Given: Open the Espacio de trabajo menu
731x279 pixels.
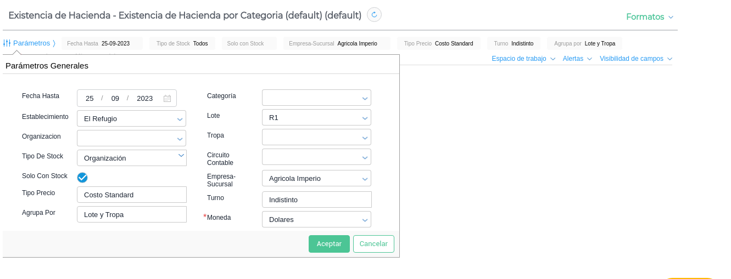Looking at the screenshot, I should (x=523, y=59).
